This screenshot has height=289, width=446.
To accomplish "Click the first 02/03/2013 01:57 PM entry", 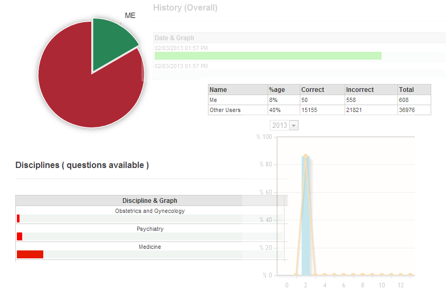I will (x=181, y=48).
